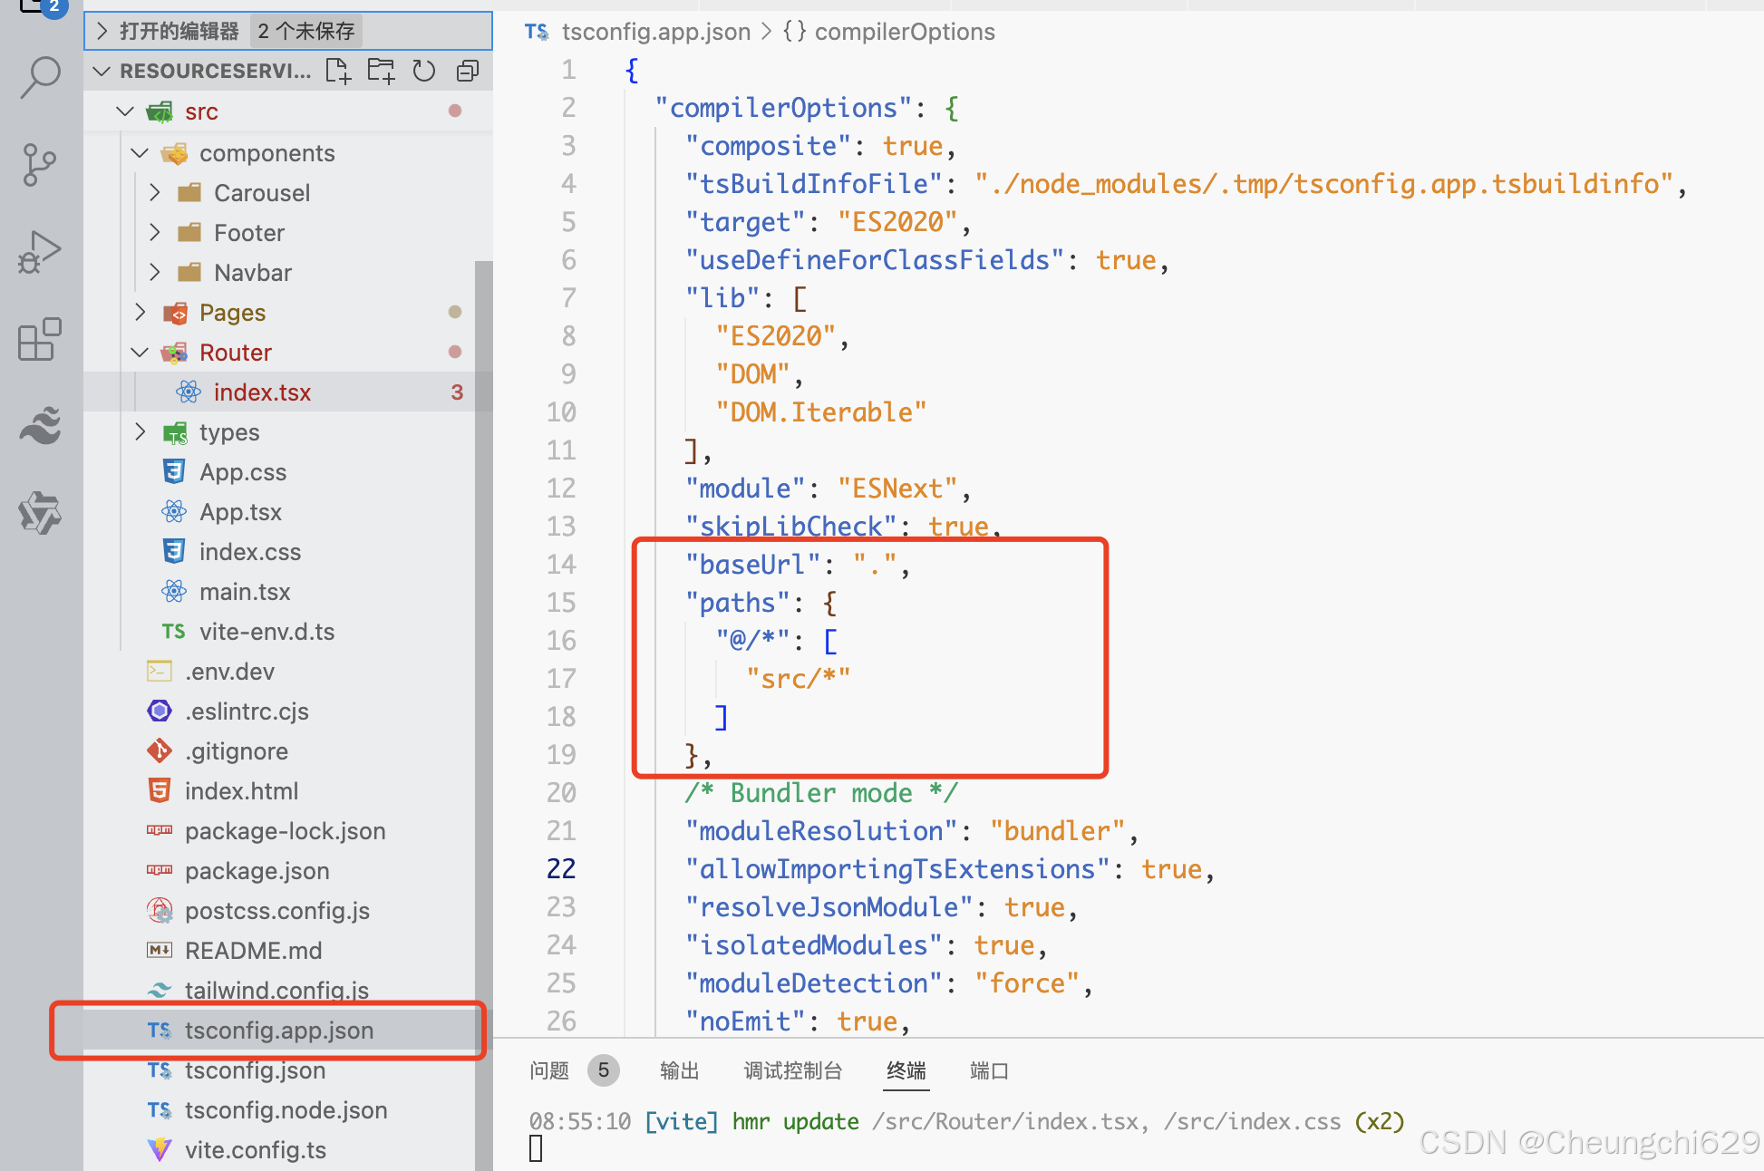Expand the open editors section

pyautogui.click(x=179, y=31)
